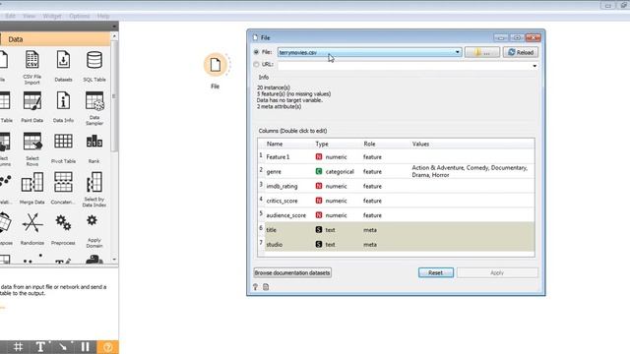Click the critics_score name cell

283,201
